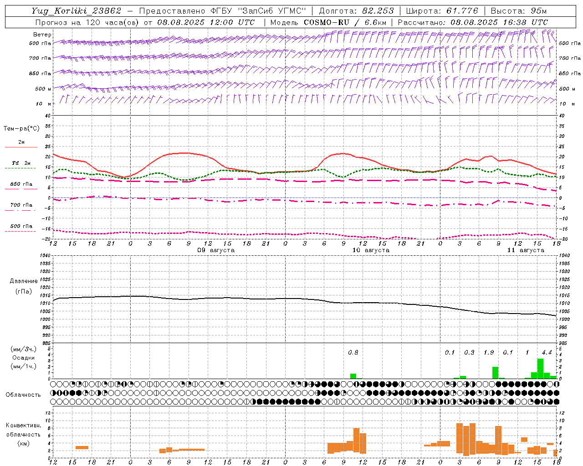Click the tallest green precipitation bar
Image resolution: width=583 pixels, height=466 pixels.
(540, 369)
